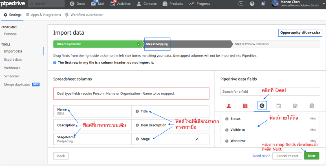Click the Deal dollar icon tab

(262, 106)
